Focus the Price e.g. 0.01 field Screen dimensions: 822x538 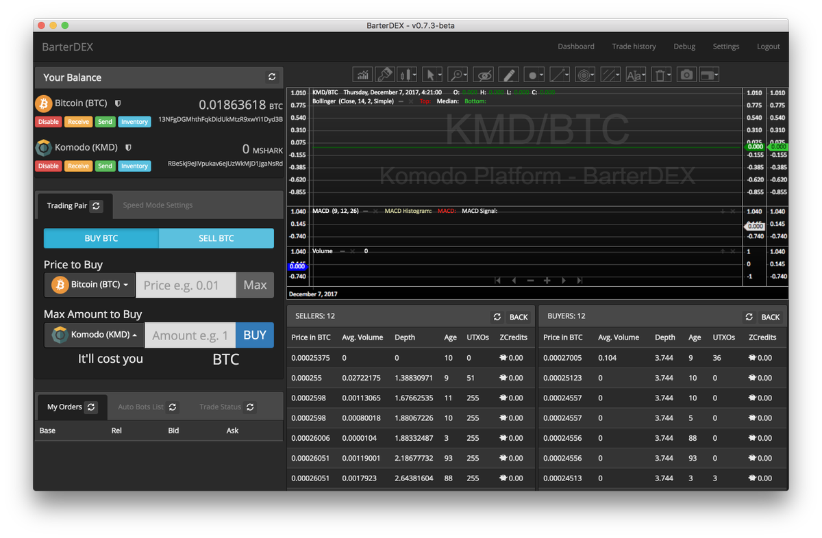186,285
